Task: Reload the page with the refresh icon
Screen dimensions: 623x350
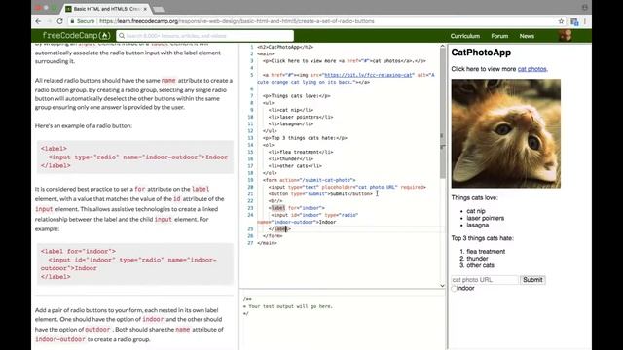Action: coord(60,21)
